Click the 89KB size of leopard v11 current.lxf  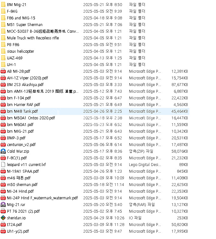[x=184, y=165]
